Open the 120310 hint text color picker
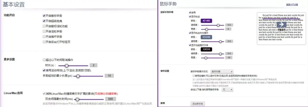Screen dimensions: 308x107 click(x=206, y=49)
